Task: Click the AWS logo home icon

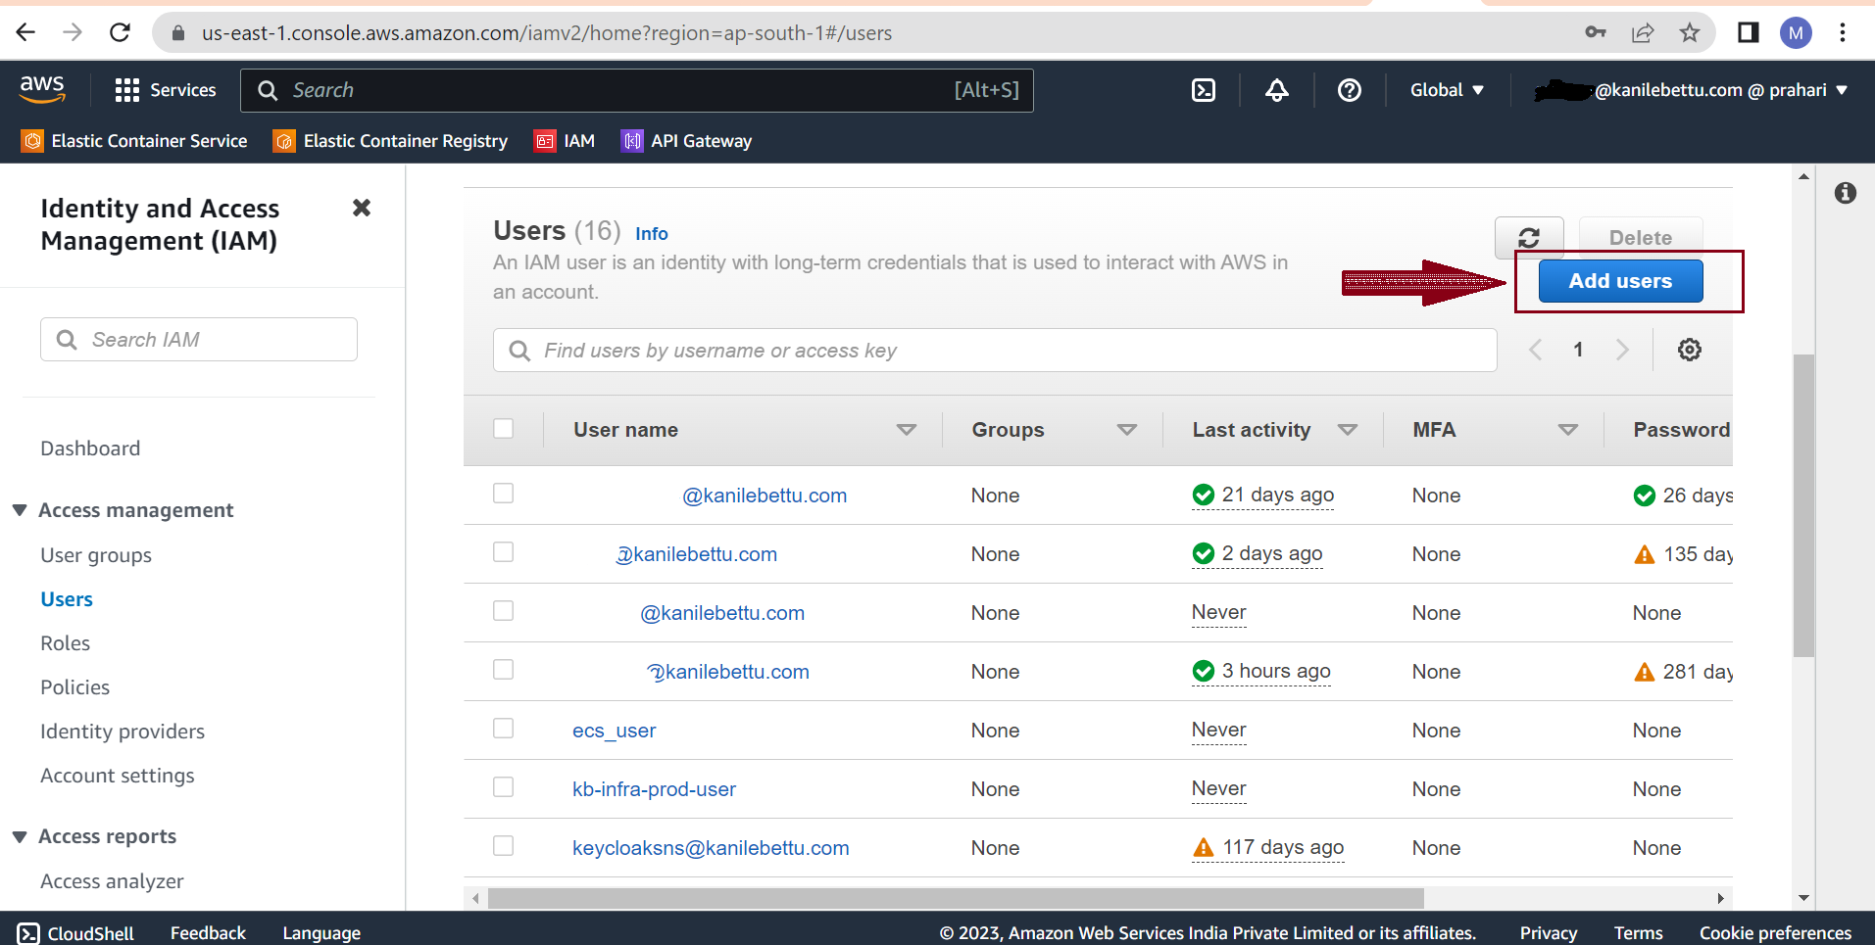Action: (x=42, y=90)
